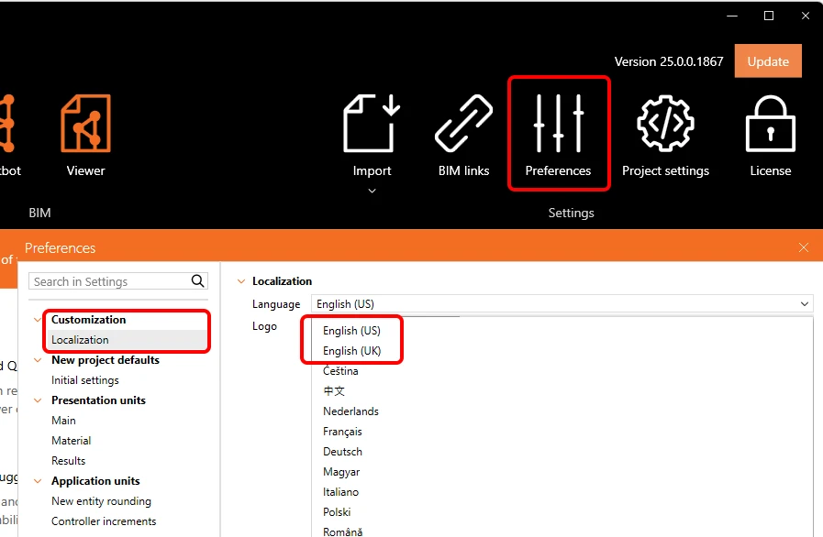Screen dimensions: 823x537
Task: Expand the Import dropdown chevron
Action: point(373,191)
